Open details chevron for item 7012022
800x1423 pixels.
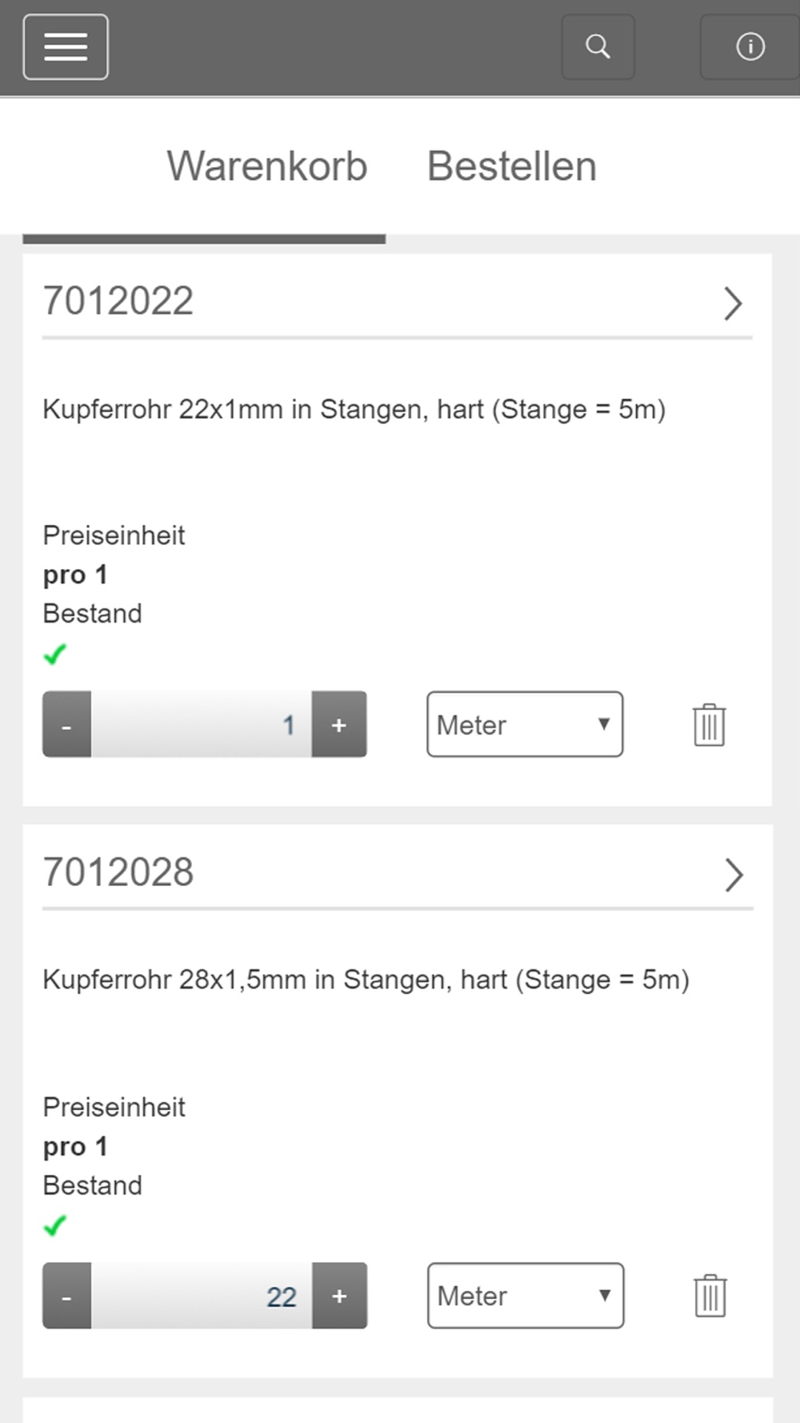734,303
